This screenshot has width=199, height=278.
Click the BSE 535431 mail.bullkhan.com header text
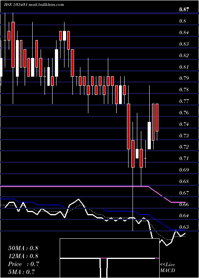[34, 5]
